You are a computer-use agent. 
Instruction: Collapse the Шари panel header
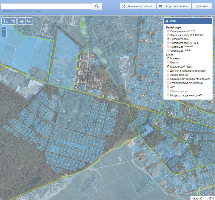188,21
